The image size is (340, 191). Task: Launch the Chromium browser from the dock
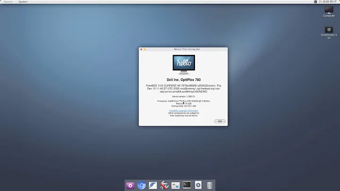click(x=142, y=185)
